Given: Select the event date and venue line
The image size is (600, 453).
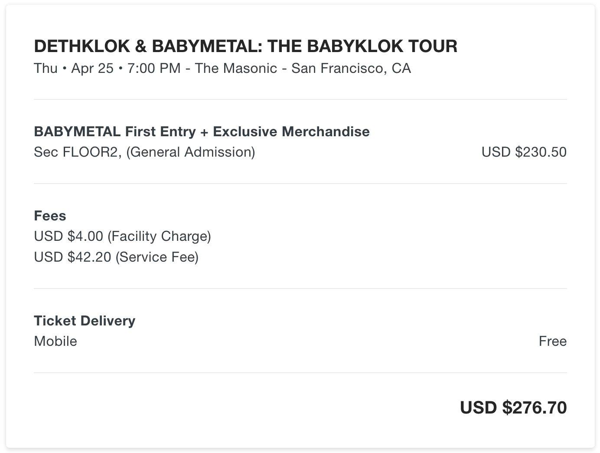Looking at the screenshot, I should pos(222,68).
